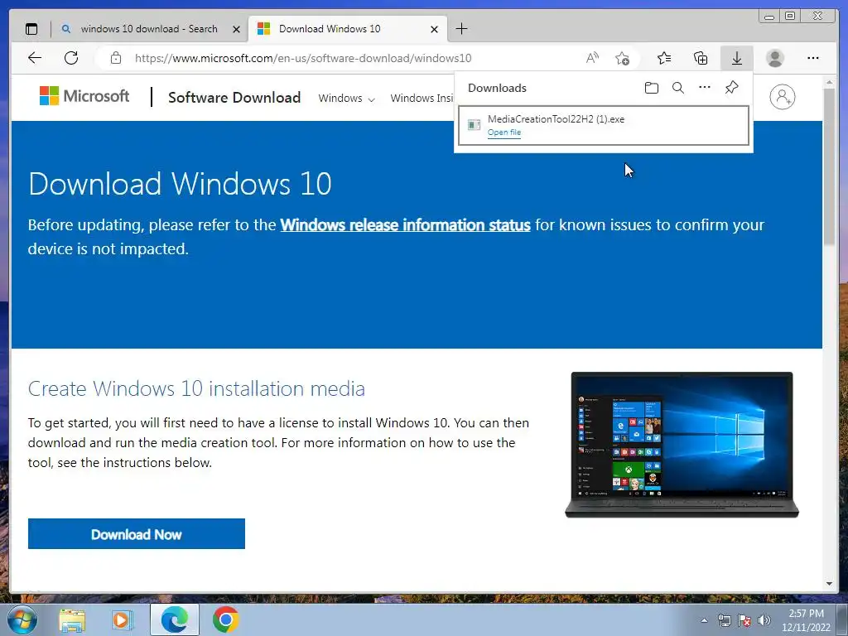Open Edge Settings and more menu

pyautogui.click(x=813, y=58)
